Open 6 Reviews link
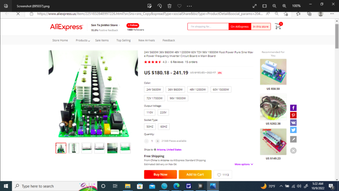 pyautogui.click(x=177, y=62)
